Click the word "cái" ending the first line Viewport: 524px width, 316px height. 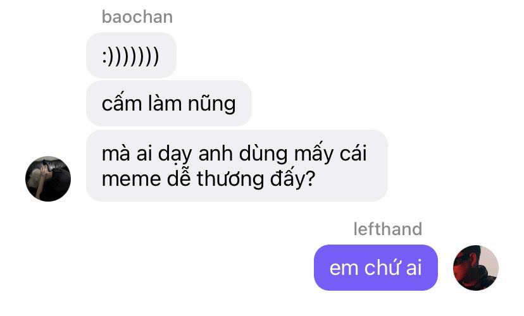point(353,153)
